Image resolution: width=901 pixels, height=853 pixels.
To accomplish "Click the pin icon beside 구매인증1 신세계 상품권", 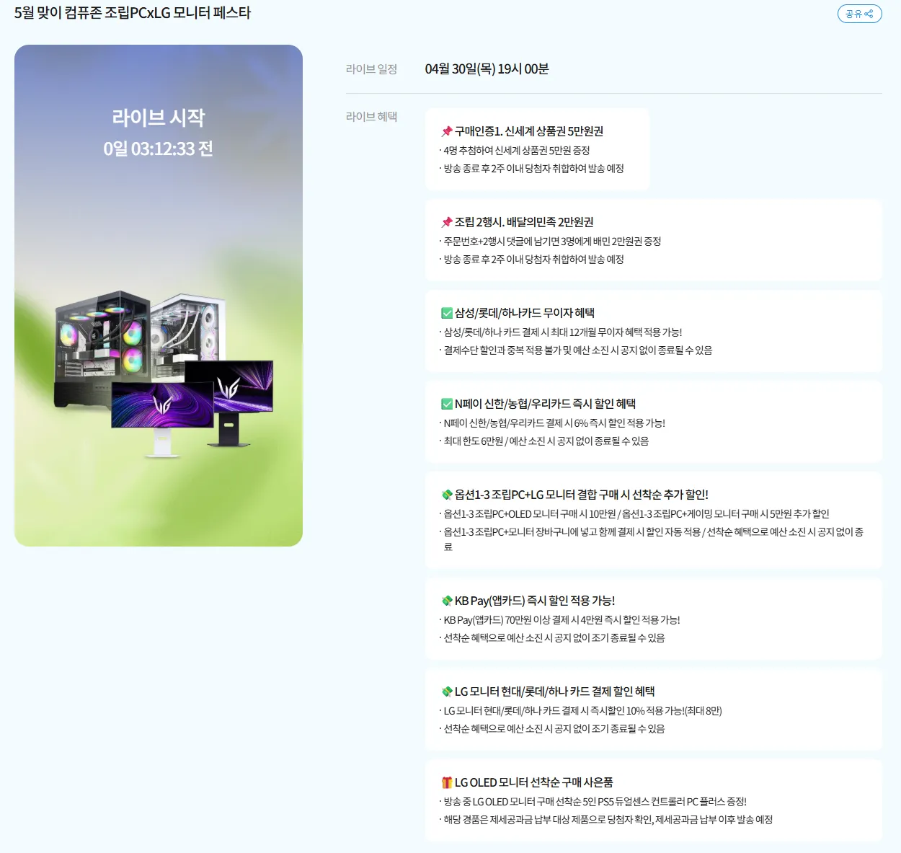I will (447, 131).
